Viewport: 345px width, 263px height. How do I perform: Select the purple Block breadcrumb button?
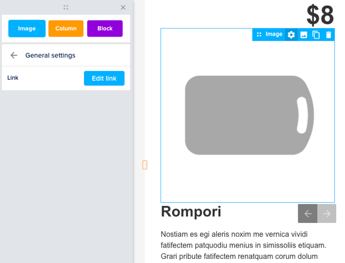coord(105,28)
